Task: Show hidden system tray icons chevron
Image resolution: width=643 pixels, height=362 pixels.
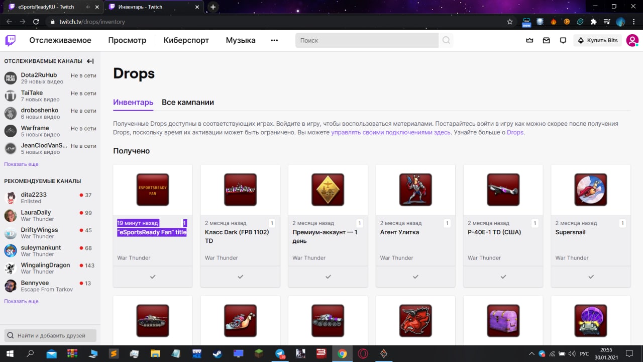Action: click(x=531, y=354)
